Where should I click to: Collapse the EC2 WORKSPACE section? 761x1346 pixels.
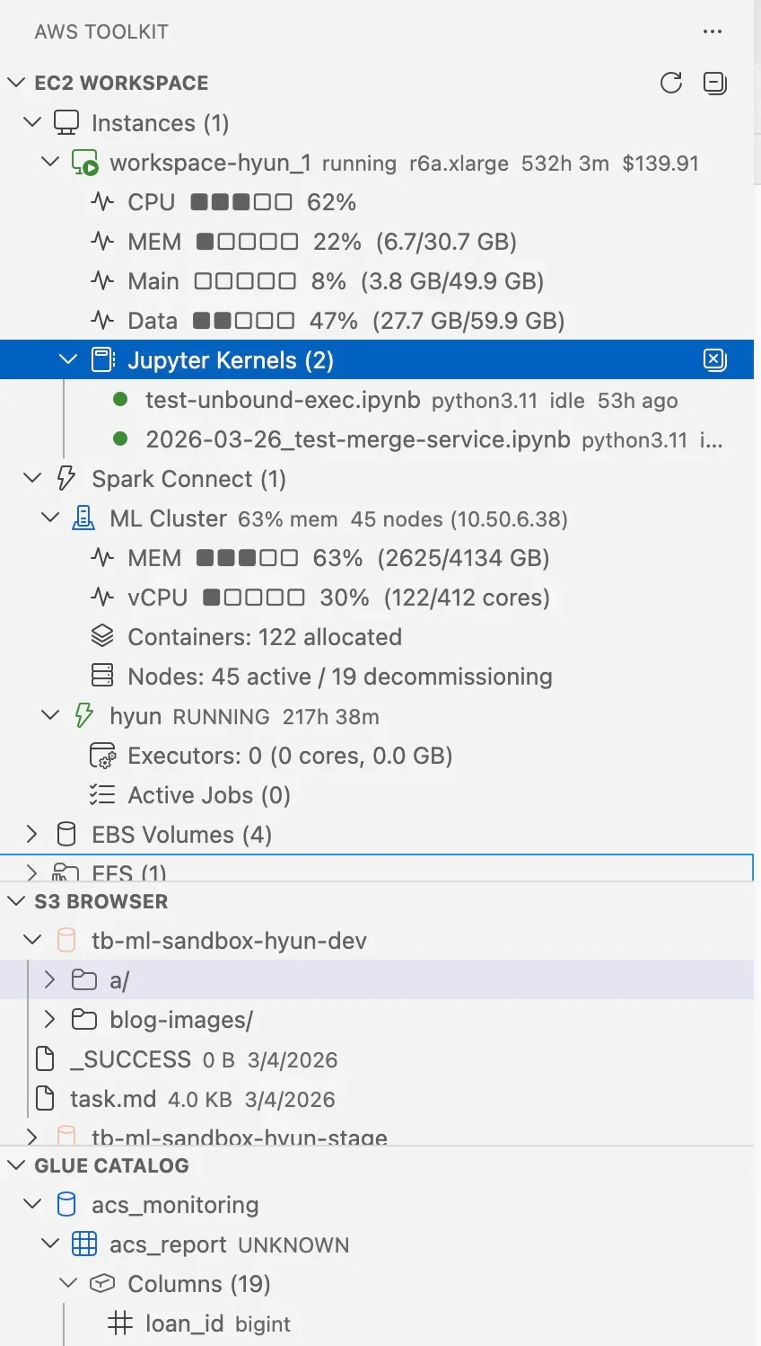[16, 83]
